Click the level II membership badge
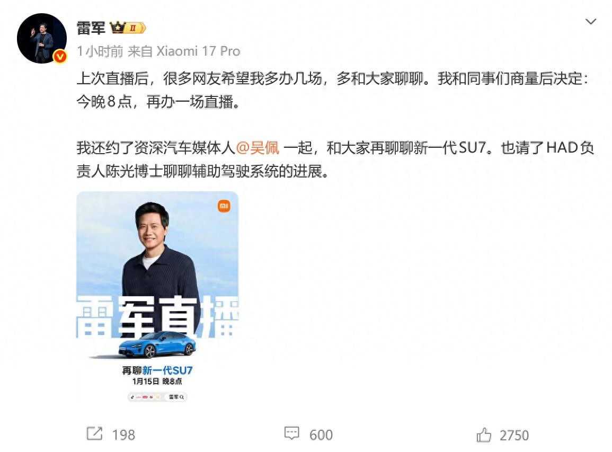 pos(136,28)
